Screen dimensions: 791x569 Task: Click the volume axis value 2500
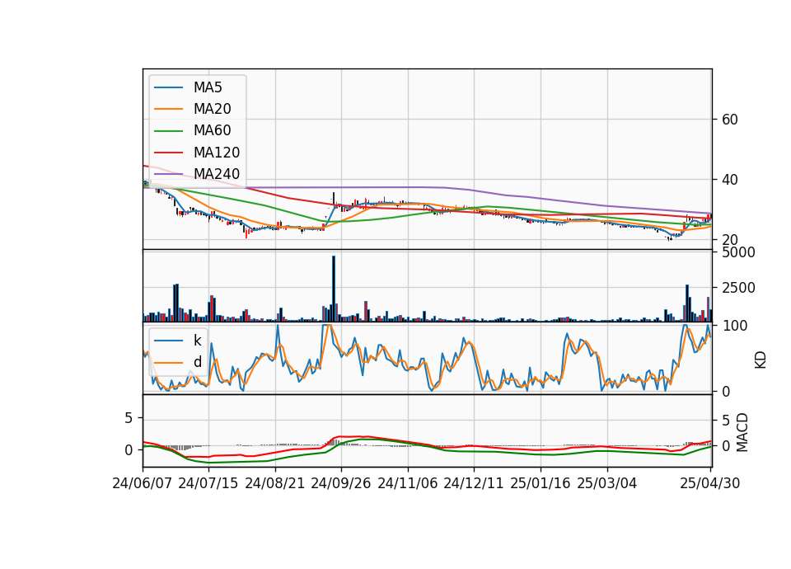(x=738, y=289)
